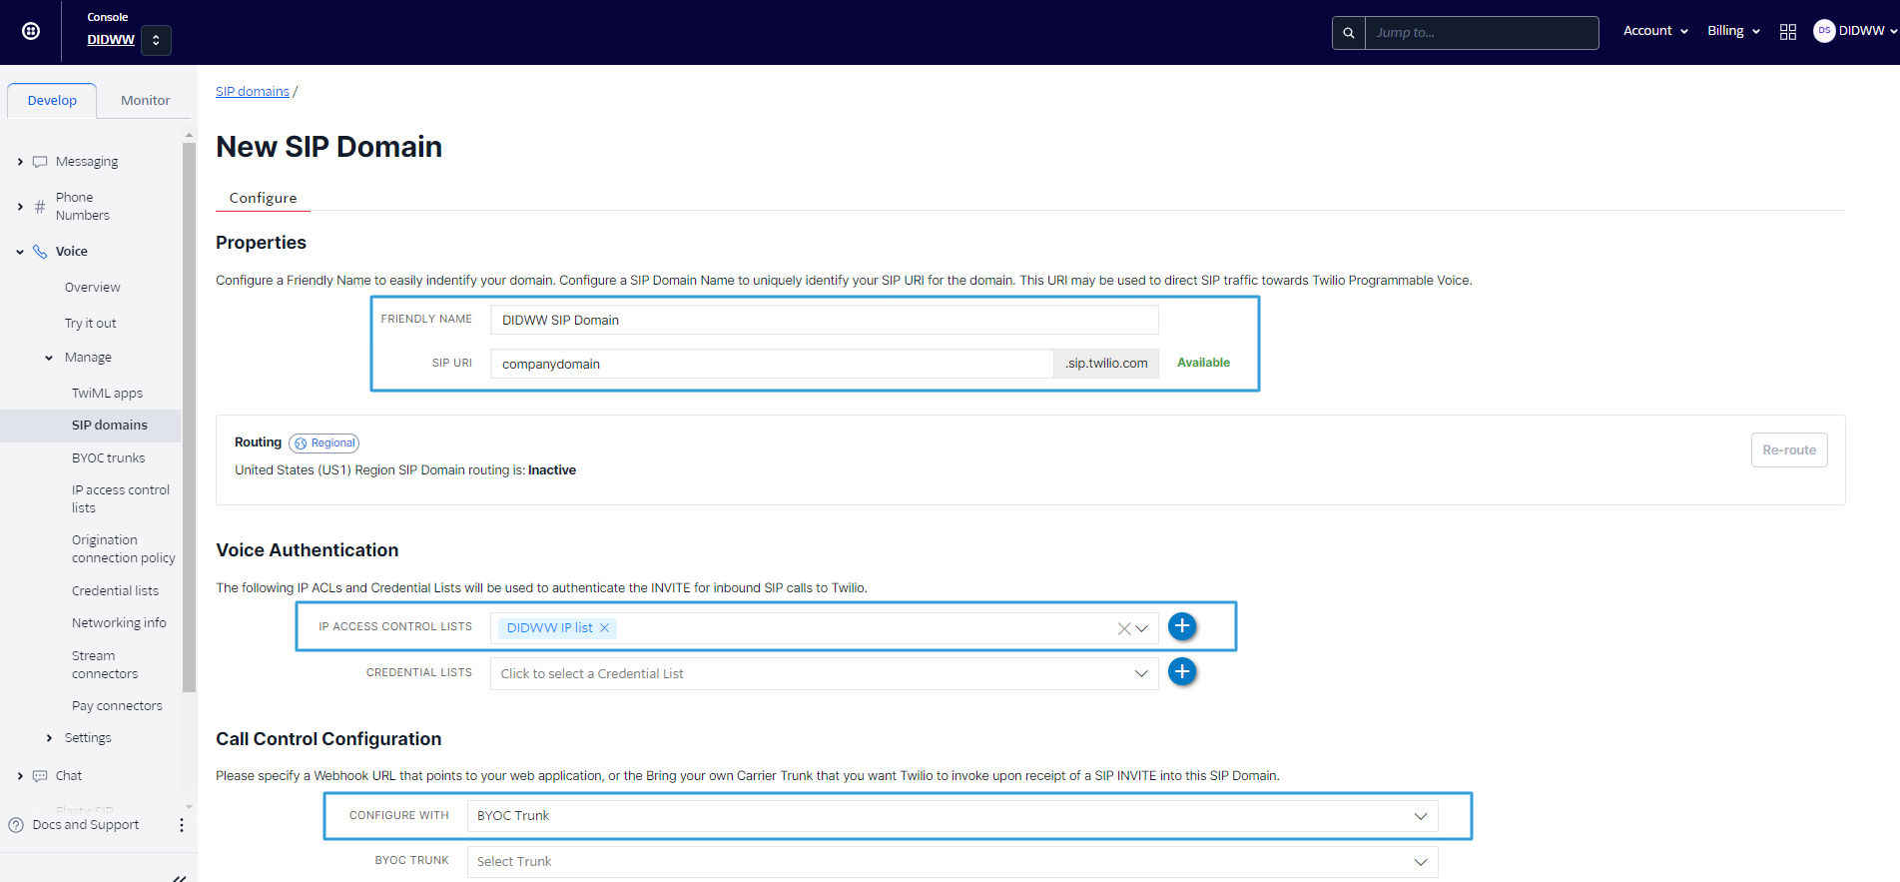Click the Re-route button
This screenshot has height=882, width=1900.
[x=1789, y=450]
